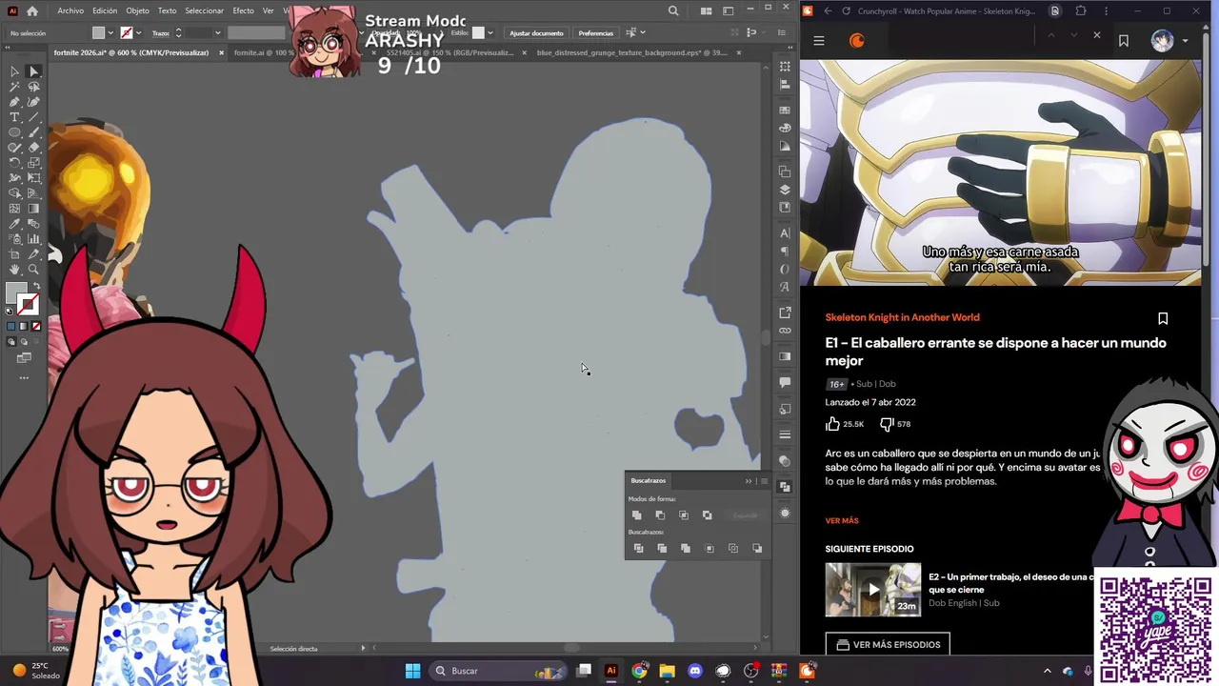Select the Zoom tool in toolbar
Viewport: 1219px width, 686px height.
click(33, 269)
